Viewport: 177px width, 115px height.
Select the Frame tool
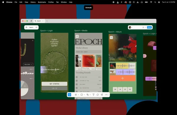[x=76, y=95]
